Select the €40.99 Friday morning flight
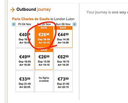The image size is (128, 103). tap(25, 37)
